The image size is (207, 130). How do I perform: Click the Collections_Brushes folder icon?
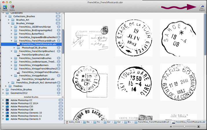click(x=10, y=17)
